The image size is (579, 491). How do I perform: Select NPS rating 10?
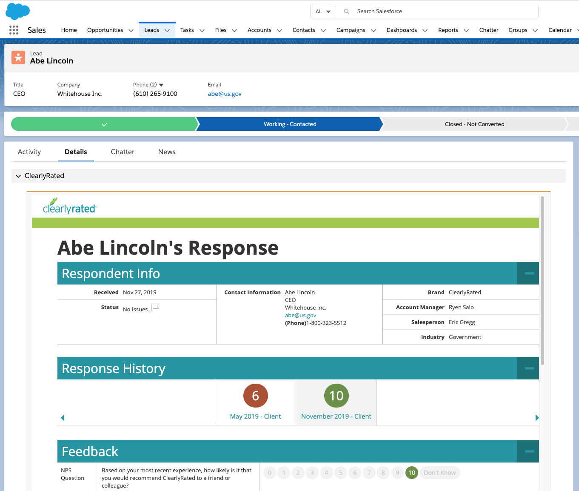pyautogui.click(x=412, y=473)
